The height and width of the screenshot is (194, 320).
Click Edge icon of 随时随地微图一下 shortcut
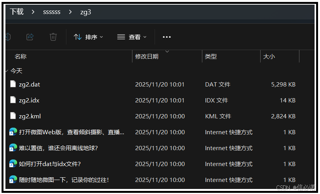(x=13, y=180)
